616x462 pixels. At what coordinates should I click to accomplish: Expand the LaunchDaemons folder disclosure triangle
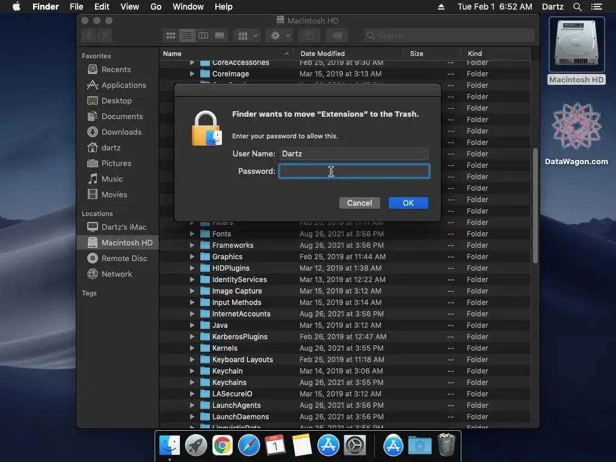click(x=192, y=416)
